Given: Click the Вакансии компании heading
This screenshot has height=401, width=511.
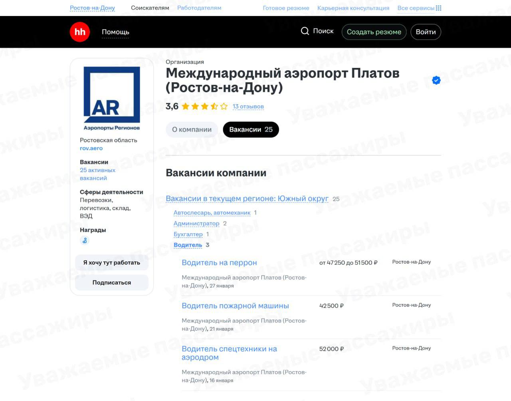Looking at the screenshot, I should tap(216, 173).
